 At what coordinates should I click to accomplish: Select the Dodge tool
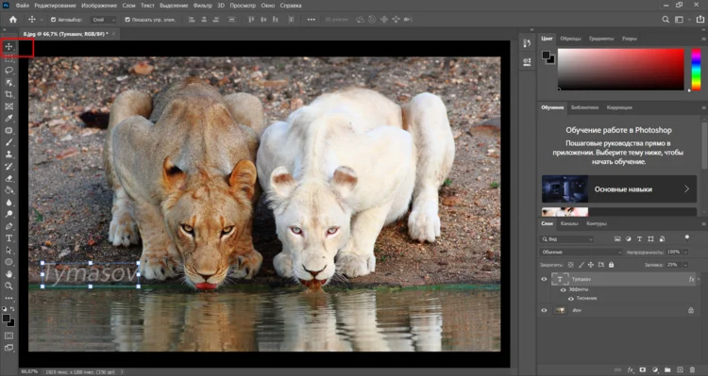8,214
